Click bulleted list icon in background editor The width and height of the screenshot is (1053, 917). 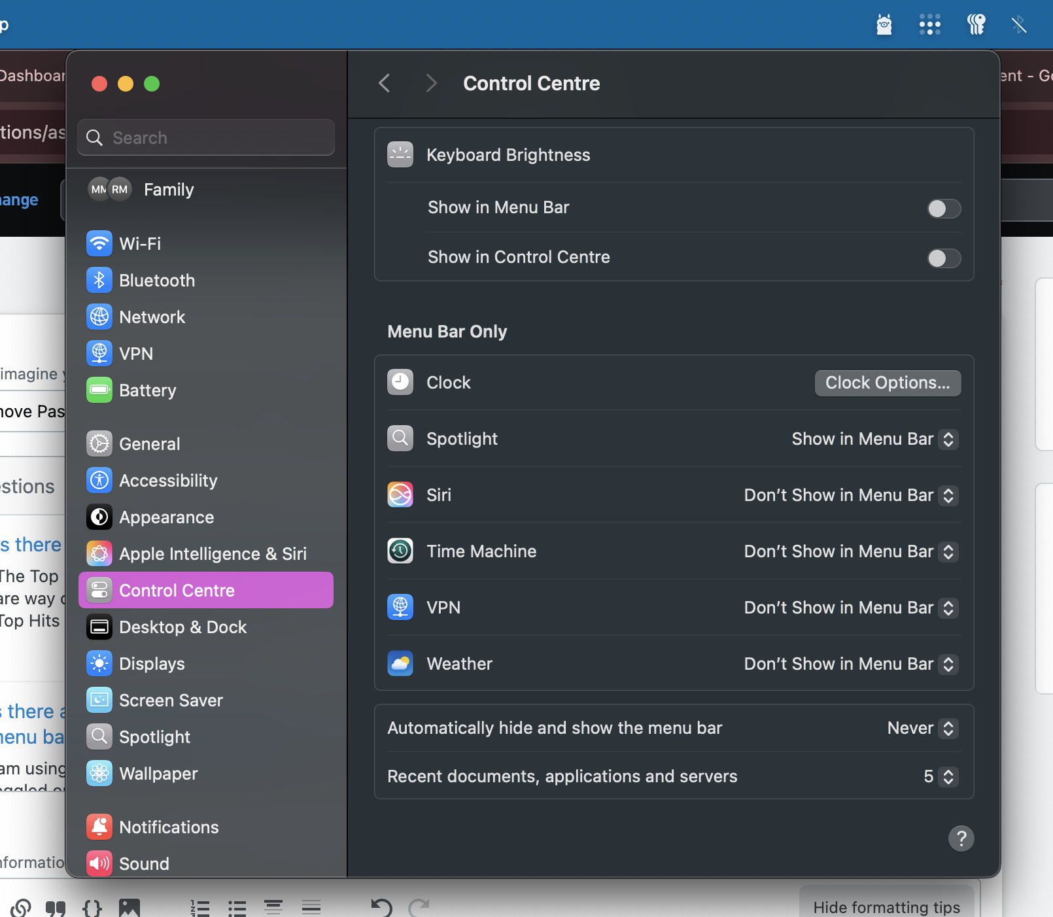(x=237, y=908)
